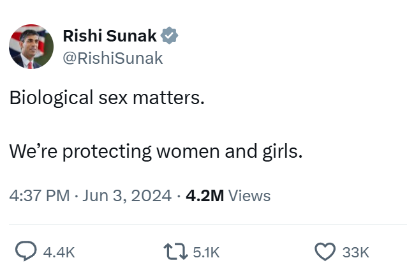This screenshot has width=407, height=274.
Task: Click the 33K likes count
Action: click(355, 252)
